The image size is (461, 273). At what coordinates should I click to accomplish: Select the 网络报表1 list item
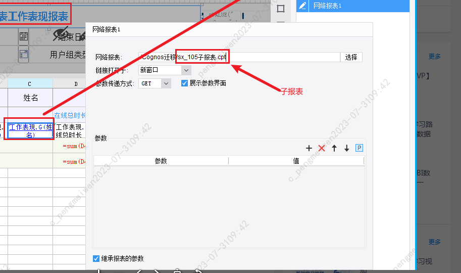(x=353, y=6)
